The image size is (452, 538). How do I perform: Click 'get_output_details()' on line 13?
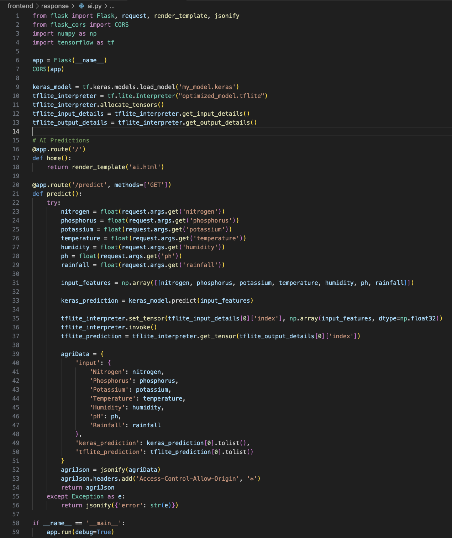point(221,122)
